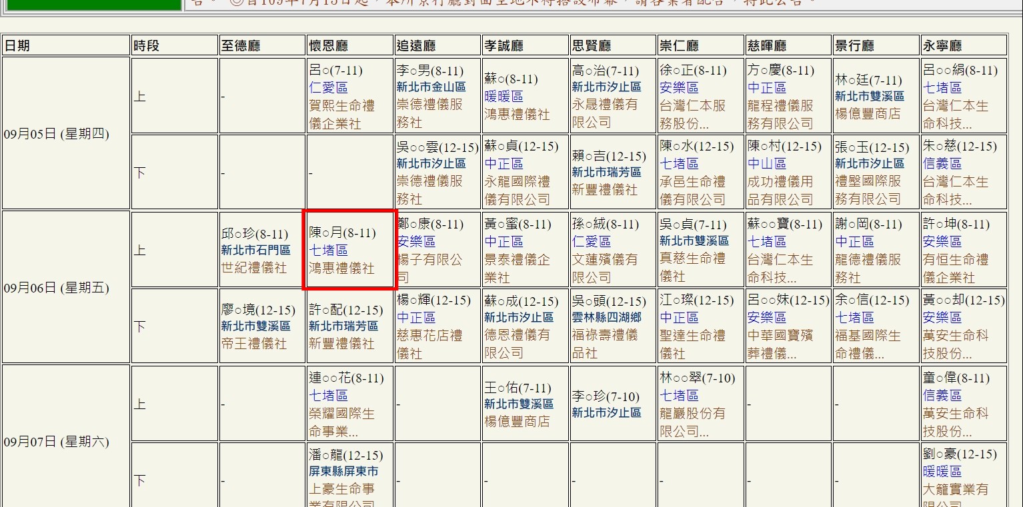Click 信義區 link under 童○偉(8-11)
Image resolution: width=1023 pixels, height=507 pixels.
click(942, 396)
